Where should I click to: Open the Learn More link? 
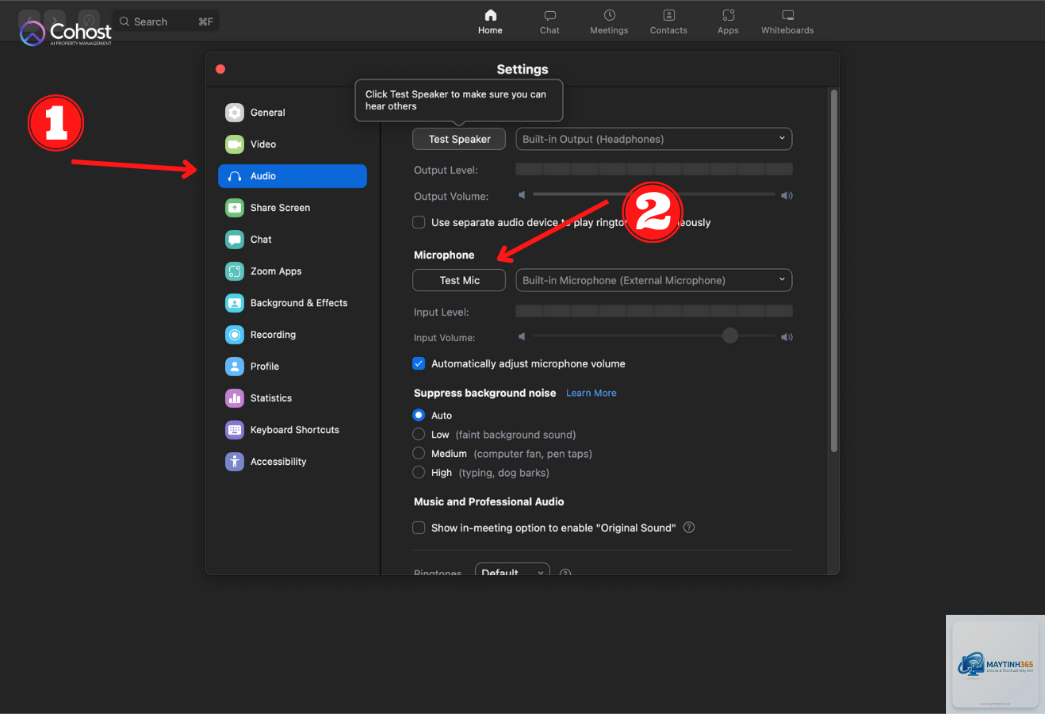coord(591,393)
